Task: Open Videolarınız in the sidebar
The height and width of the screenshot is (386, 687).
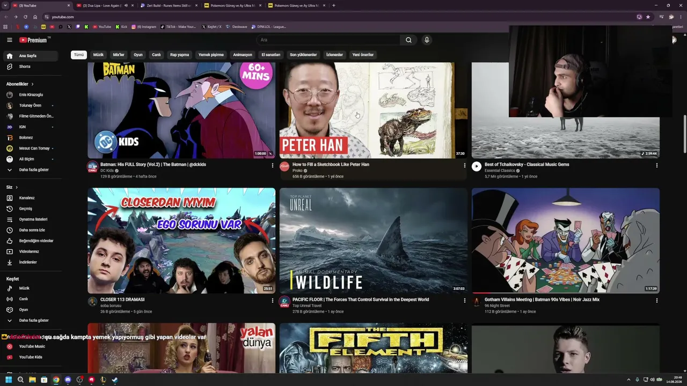Action: coord(31,251)
